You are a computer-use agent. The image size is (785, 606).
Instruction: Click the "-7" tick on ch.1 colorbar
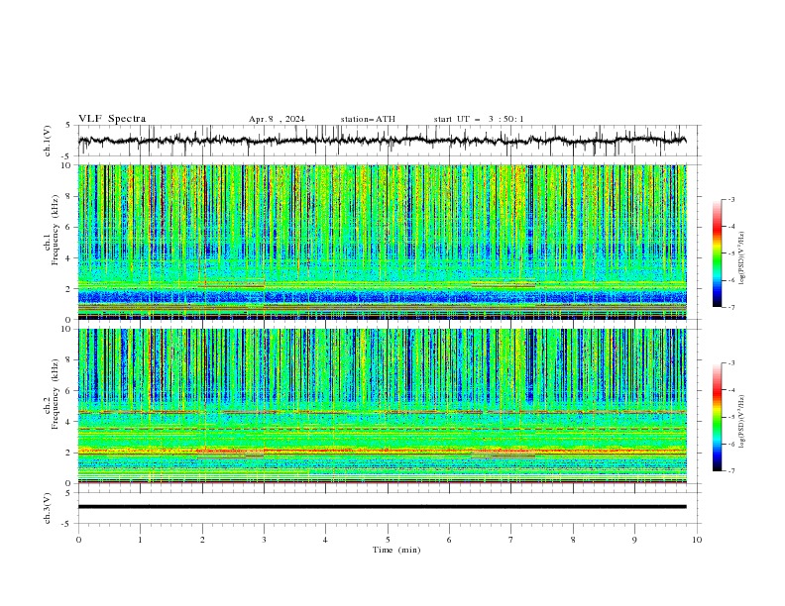pyautogui.click(x=730, y=307)
